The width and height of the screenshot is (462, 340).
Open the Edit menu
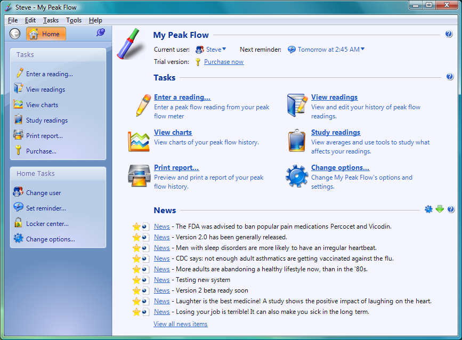pyautogui.click(x=30, y=20)
